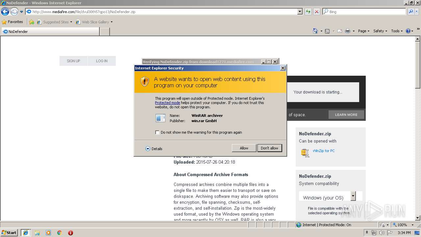Click the LOG IN button
Image resolution: width=421 pixels, height=237 pixels.
click(x=102, y=61)
